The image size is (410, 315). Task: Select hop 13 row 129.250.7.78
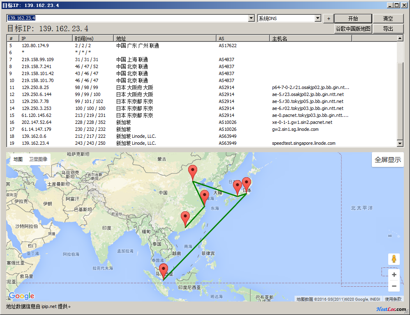(x=201, y=101)
